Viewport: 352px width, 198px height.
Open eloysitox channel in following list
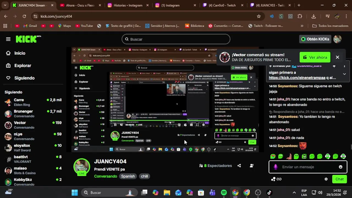tap(33, 148)
